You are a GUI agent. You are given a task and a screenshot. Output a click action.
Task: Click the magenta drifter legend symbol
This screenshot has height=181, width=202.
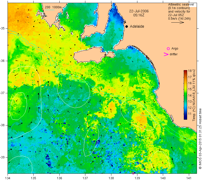(x=166, y=54)
